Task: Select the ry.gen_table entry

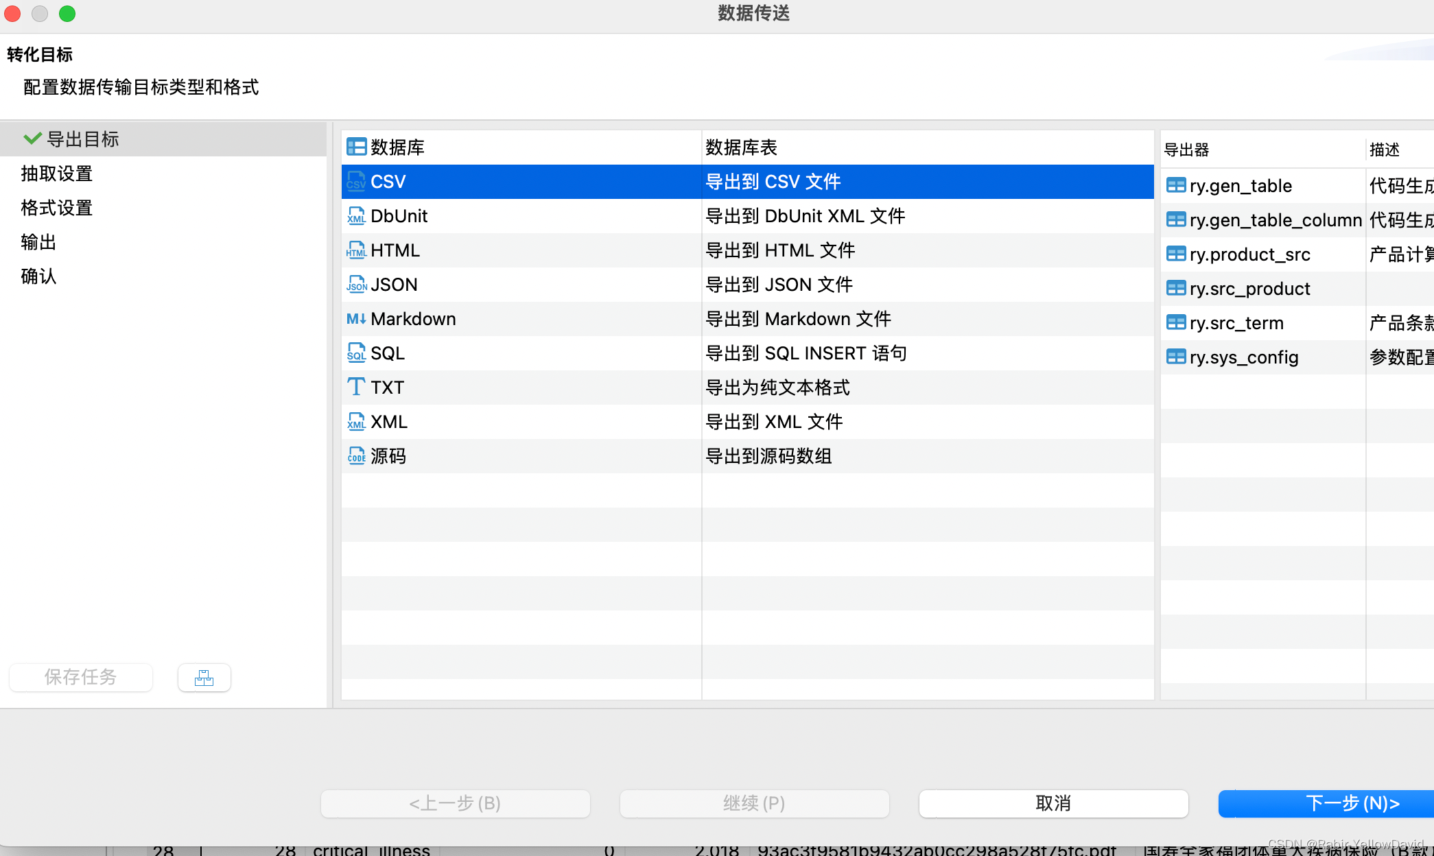Action: click(x=1297, y=186)
